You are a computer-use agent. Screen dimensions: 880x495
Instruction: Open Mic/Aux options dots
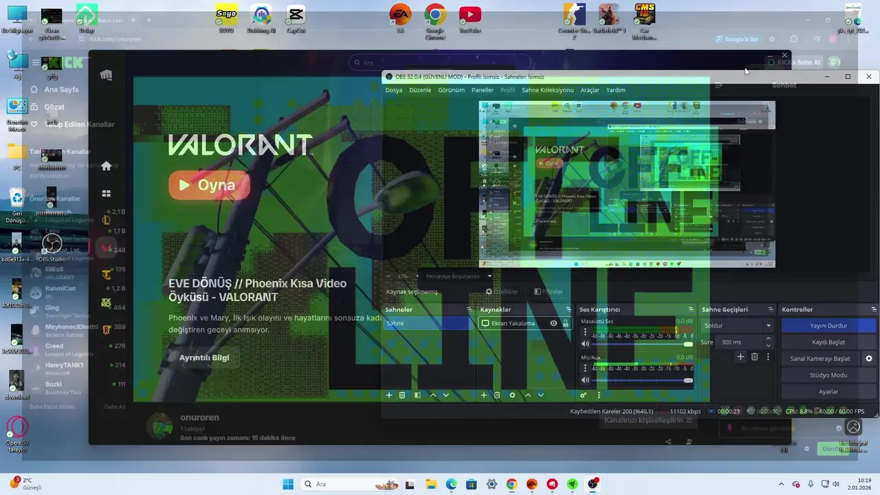click(586, 368)
